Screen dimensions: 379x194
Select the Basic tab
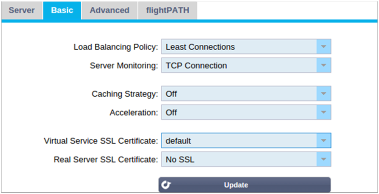[62, 10]
